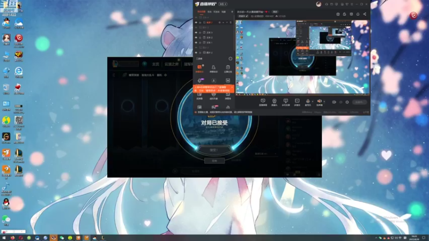Switch to the first scene tab
Screen dimensions: 429x241
[202, 12]
